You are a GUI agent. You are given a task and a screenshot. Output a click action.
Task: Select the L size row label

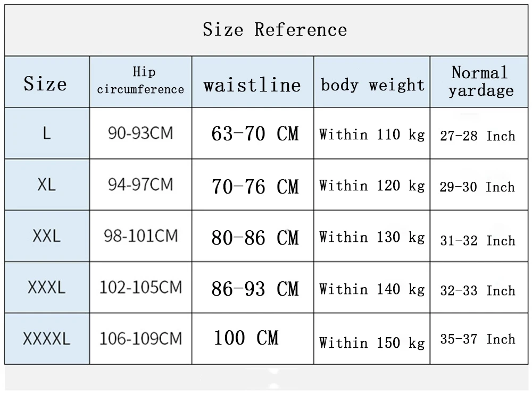point(47,133)
